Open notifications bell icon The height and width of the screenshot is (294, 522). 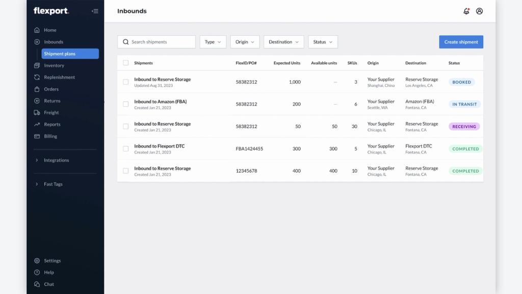click(x=466, y=11)
